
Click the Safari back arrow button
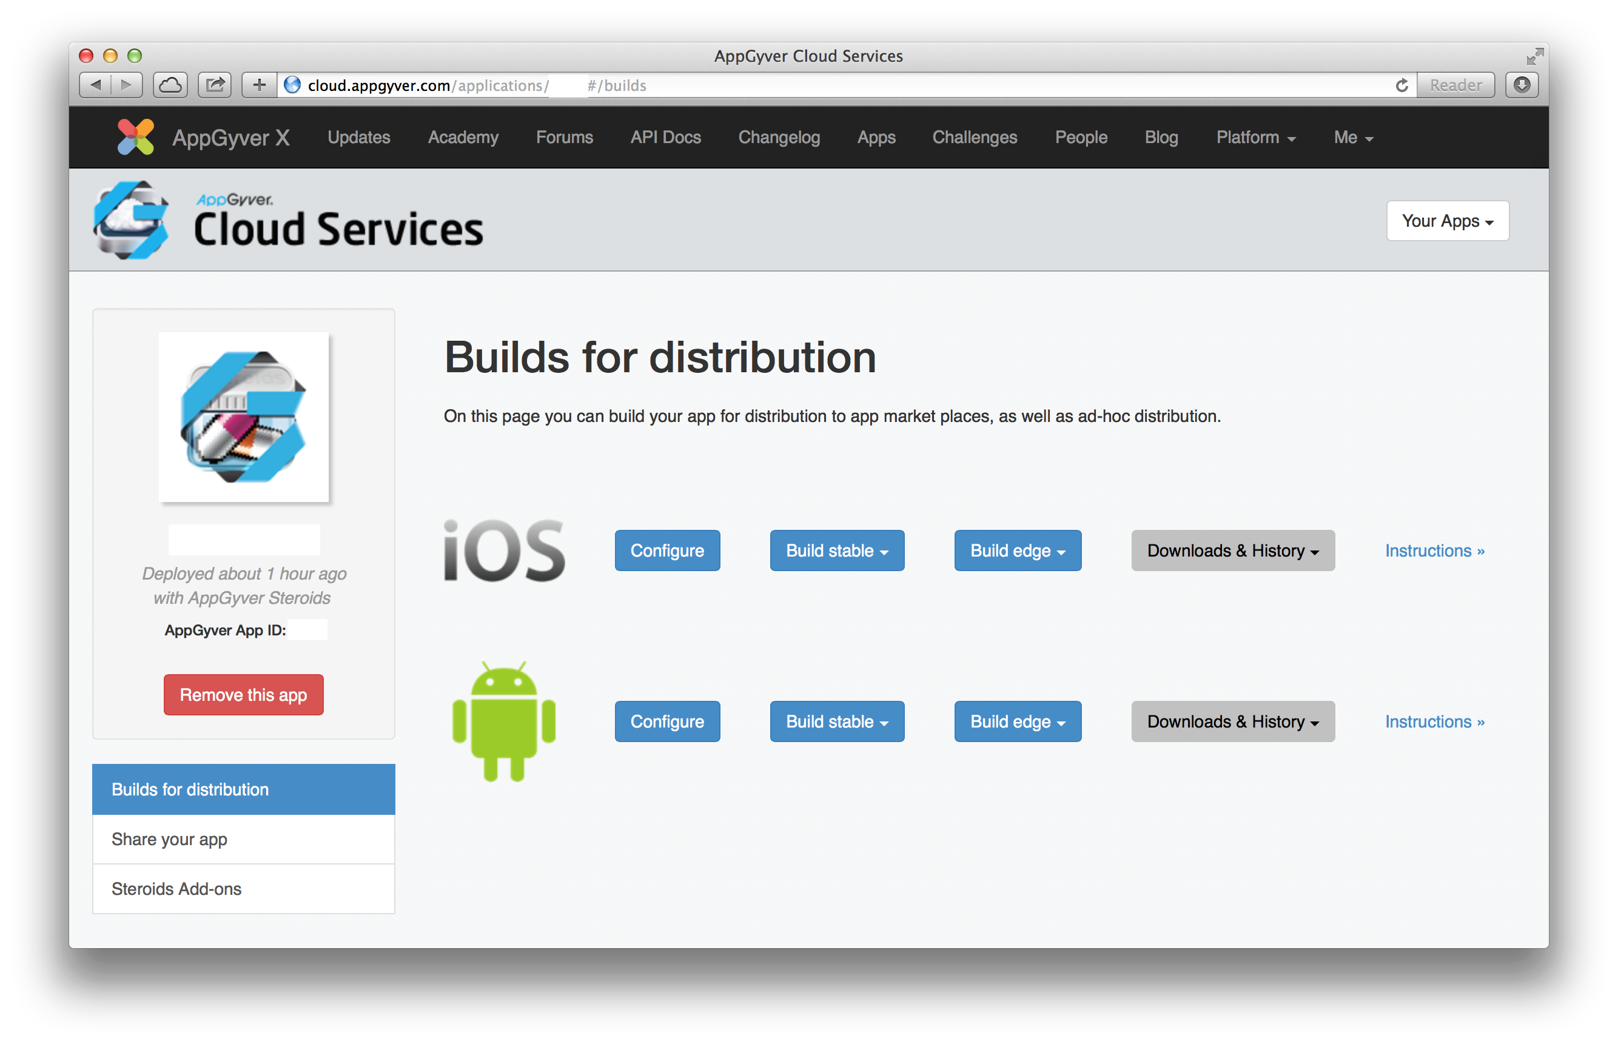95,85
